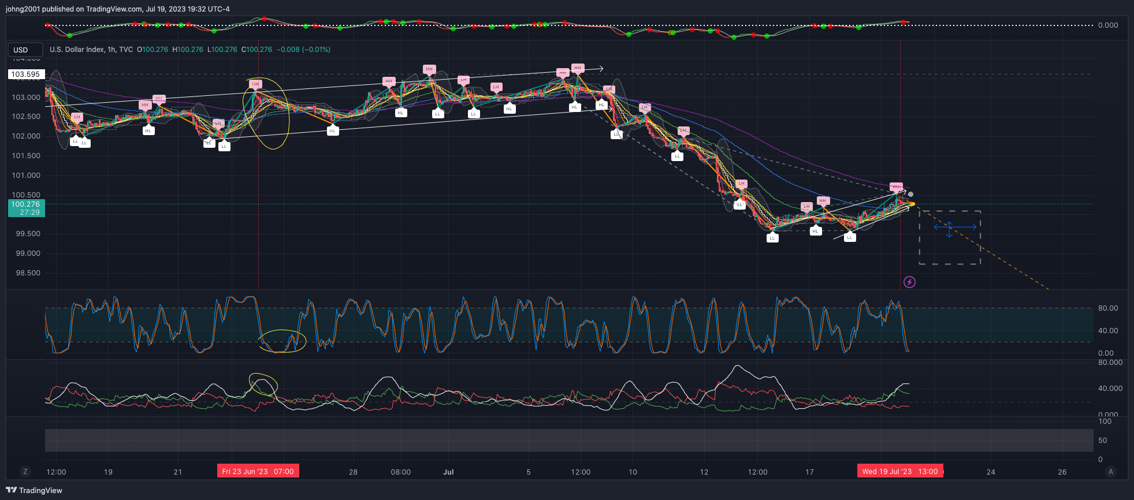
Task: Click the 19 date label on time axis
Action: [108, 472]
